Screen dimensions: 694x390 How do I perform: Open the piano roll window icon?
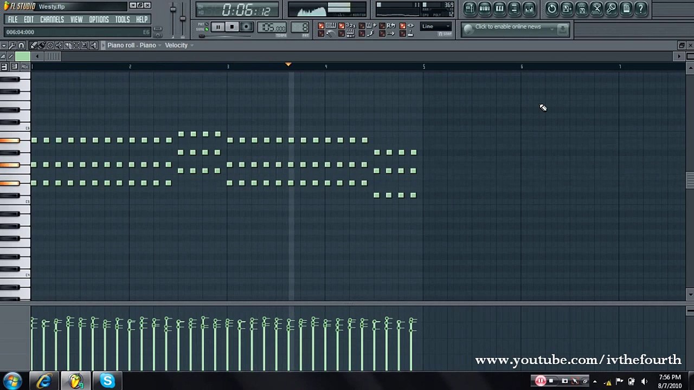(499, 9)
